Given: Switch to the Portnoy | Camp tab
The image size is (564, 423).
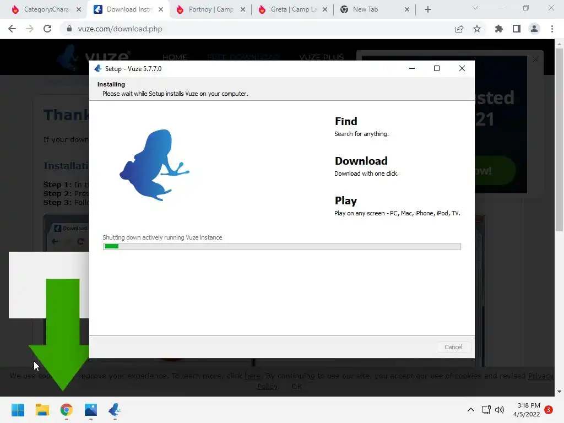Looking at the screenshot, I should tap(211, 9).
